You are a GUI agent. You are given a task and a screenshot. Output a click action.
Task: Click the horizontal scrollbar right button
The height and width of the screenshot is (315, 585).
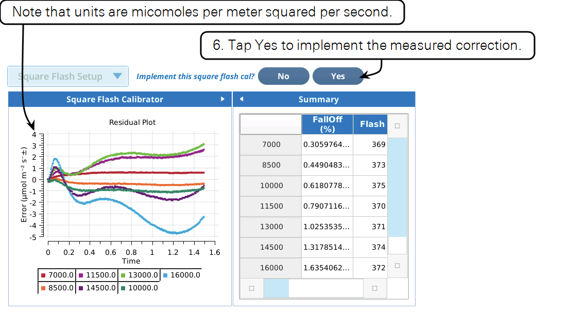[x=374, y=288]
